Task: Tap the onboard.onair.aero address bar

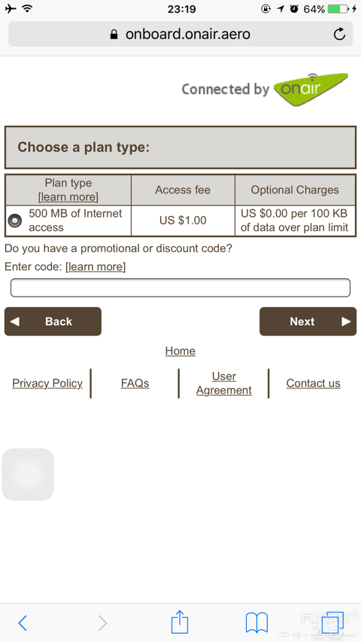Action: point(180,34)
